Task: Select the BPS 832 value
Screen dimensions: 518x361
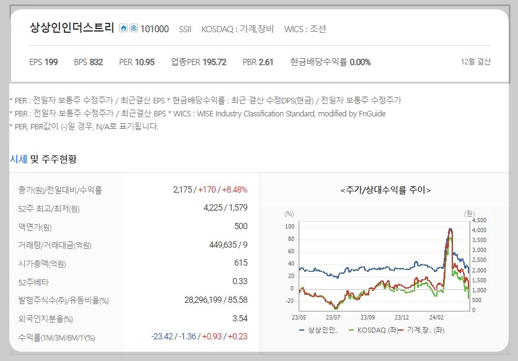Action: [88, 62]
